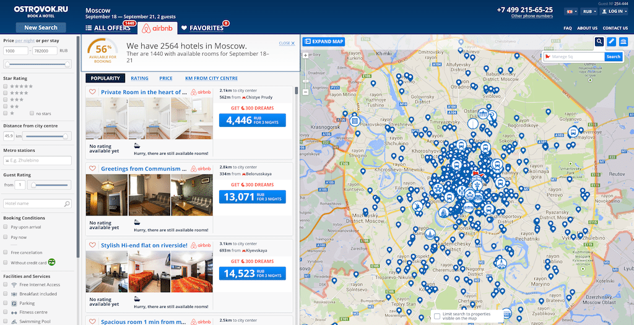
Task: Sort results by Rating
Action: [x=139, y=79]
